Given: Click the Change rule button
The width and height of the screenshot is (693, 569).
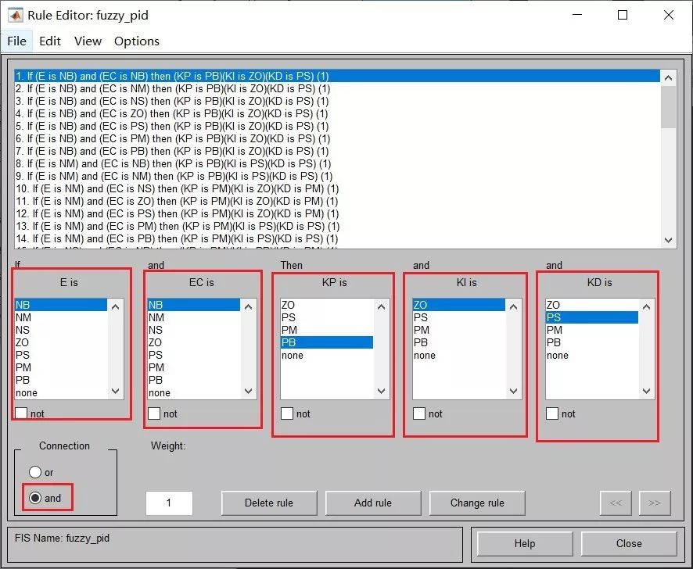Looking at the screenshot, I should point(477,503).
